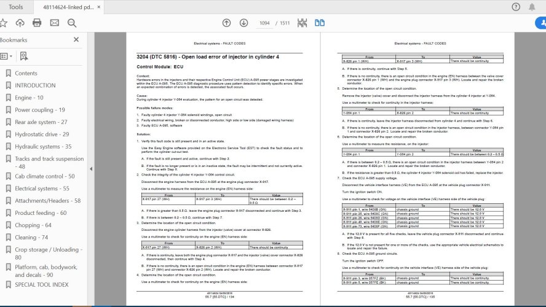Upload the file with the cloud icon

(20, 23)
